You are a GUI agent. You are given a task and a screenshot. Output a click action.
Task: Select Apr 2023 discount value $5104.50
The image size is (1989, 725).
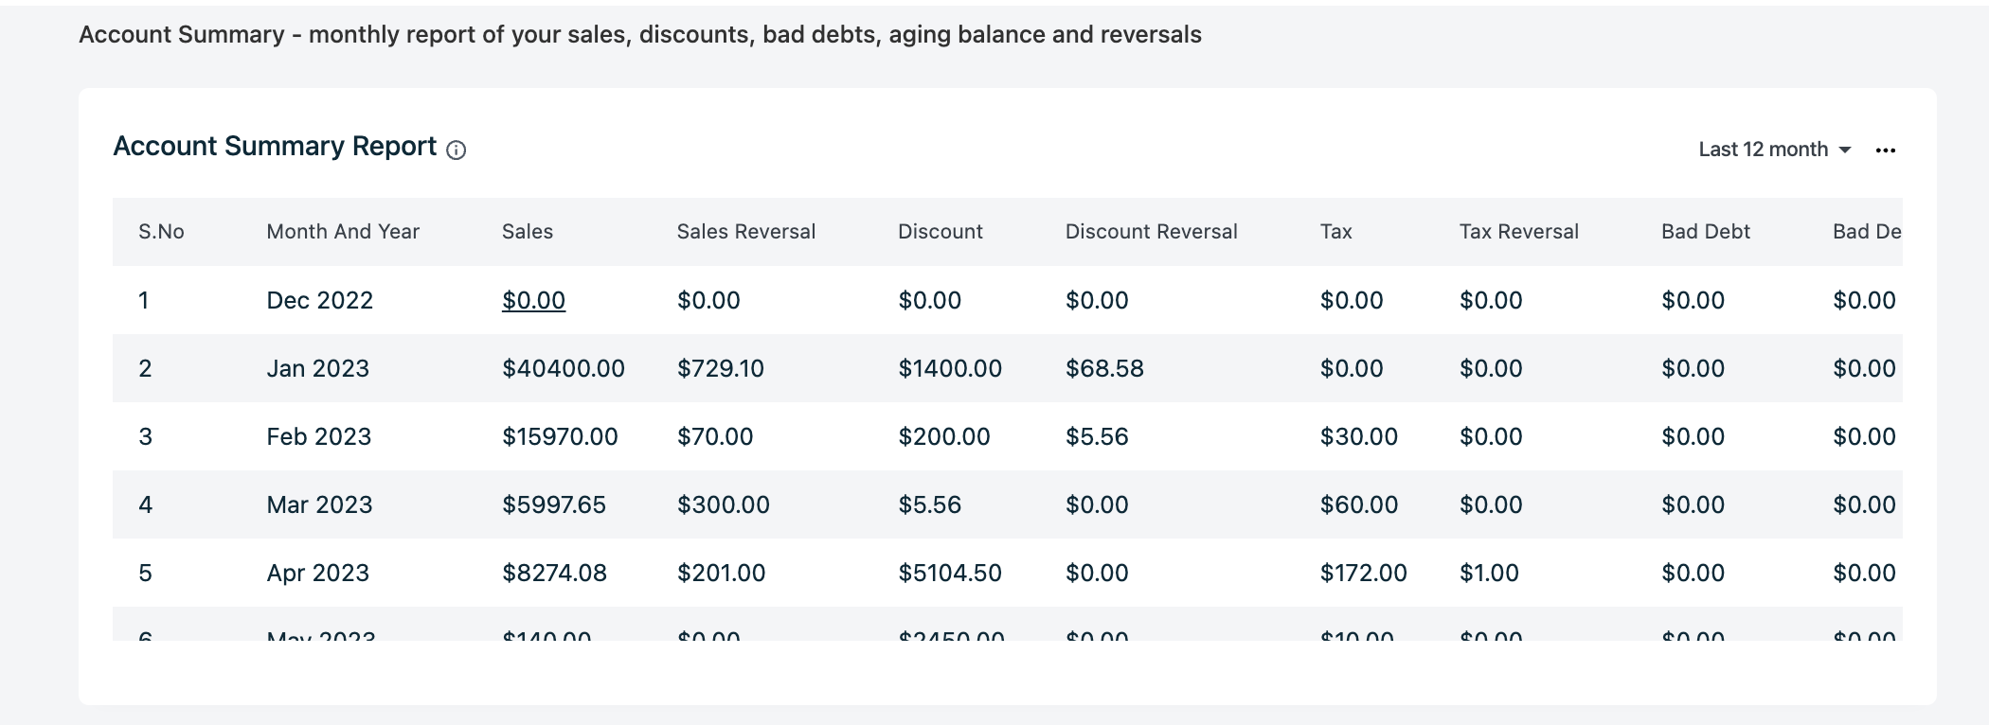click(x=949, y=574)
